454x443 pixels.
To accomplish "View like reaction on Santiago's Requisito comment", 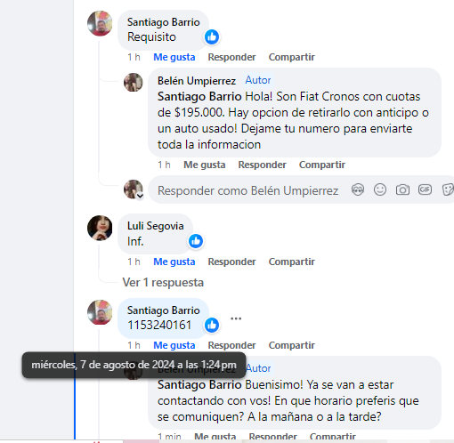I will 212,37.
